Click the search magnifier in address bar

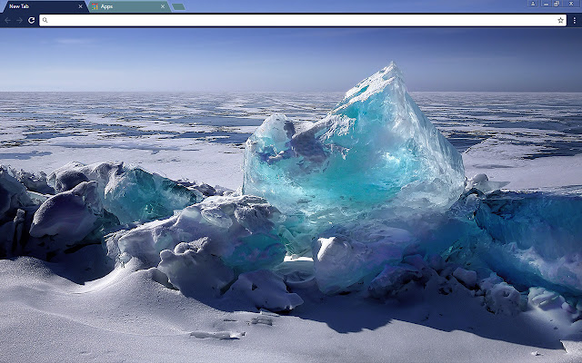tap(45, 20)
